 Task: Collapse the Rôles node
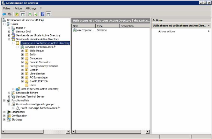4,24
